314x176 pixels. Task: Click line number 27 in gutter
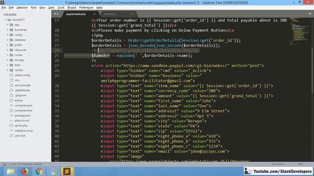[x=57, y=66]
